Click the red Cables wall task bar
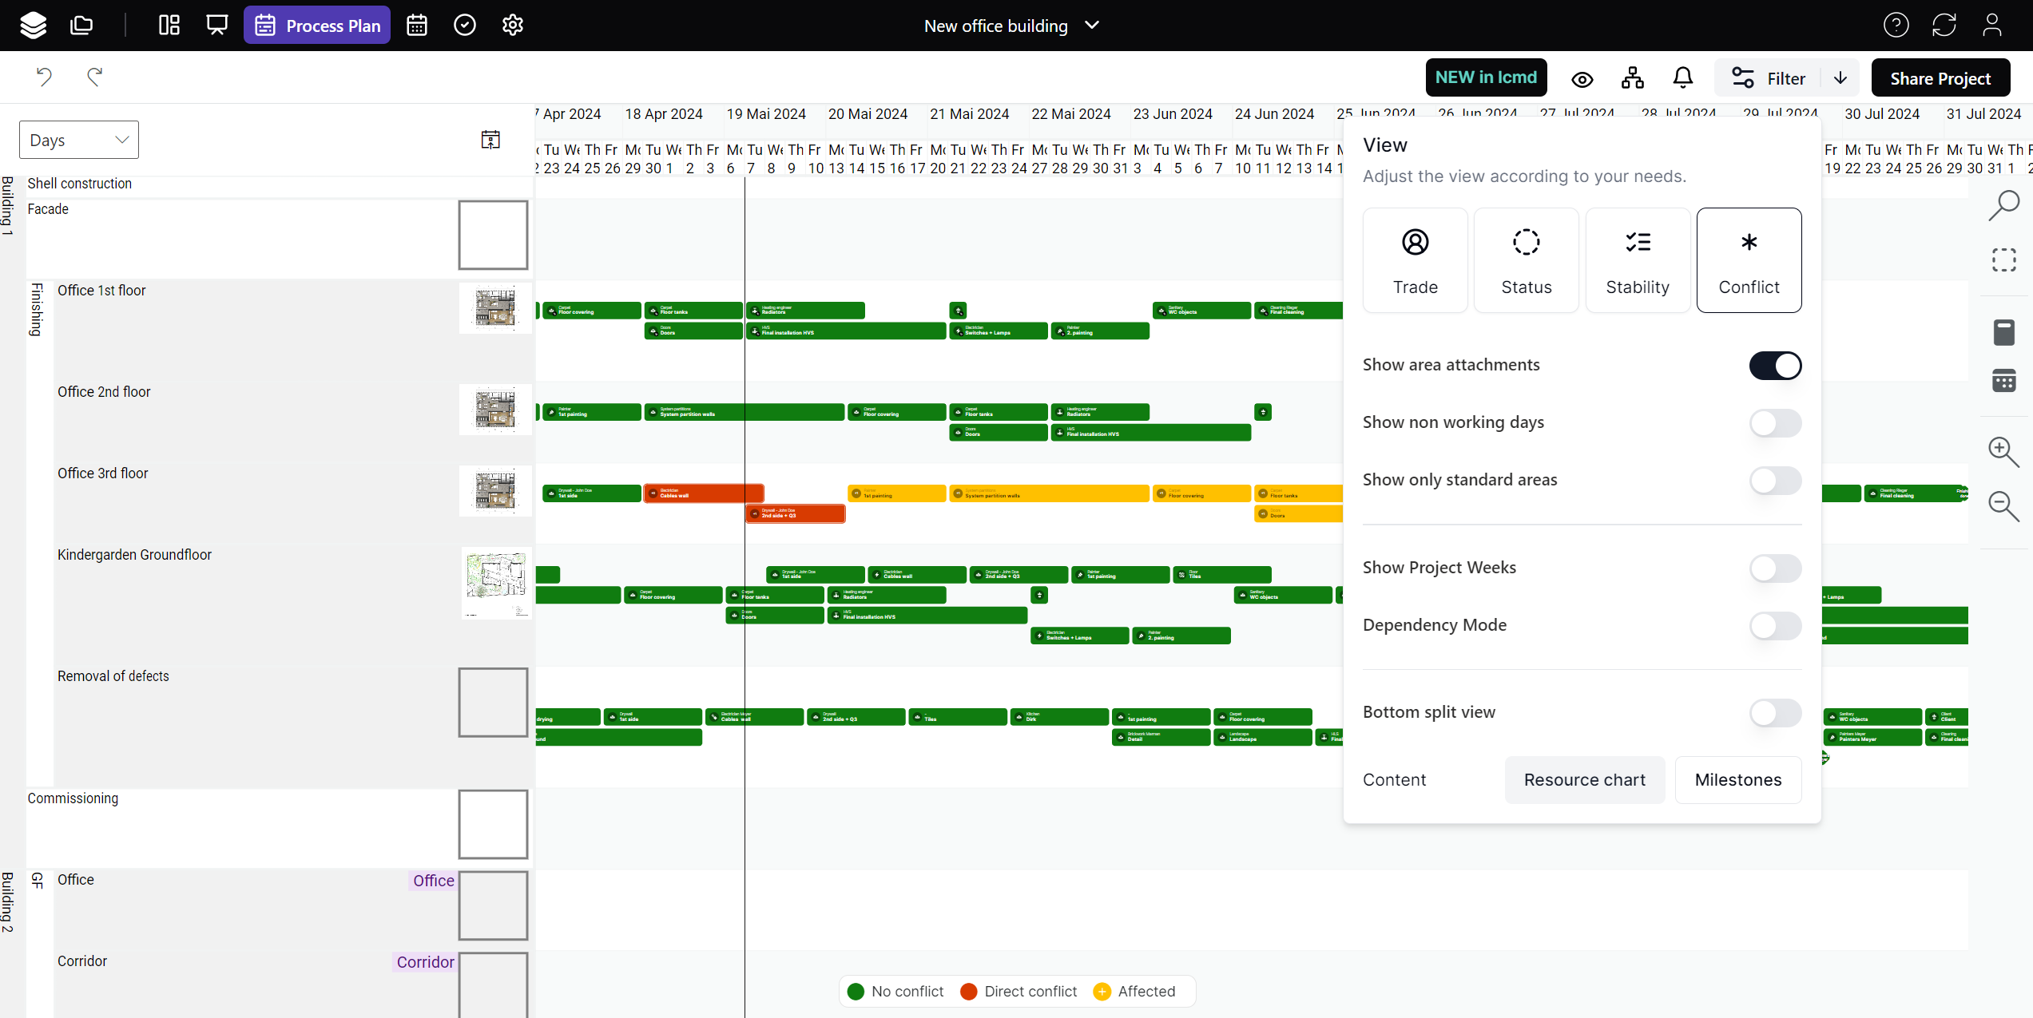The image size is (2033, 1018). (703, 493)
